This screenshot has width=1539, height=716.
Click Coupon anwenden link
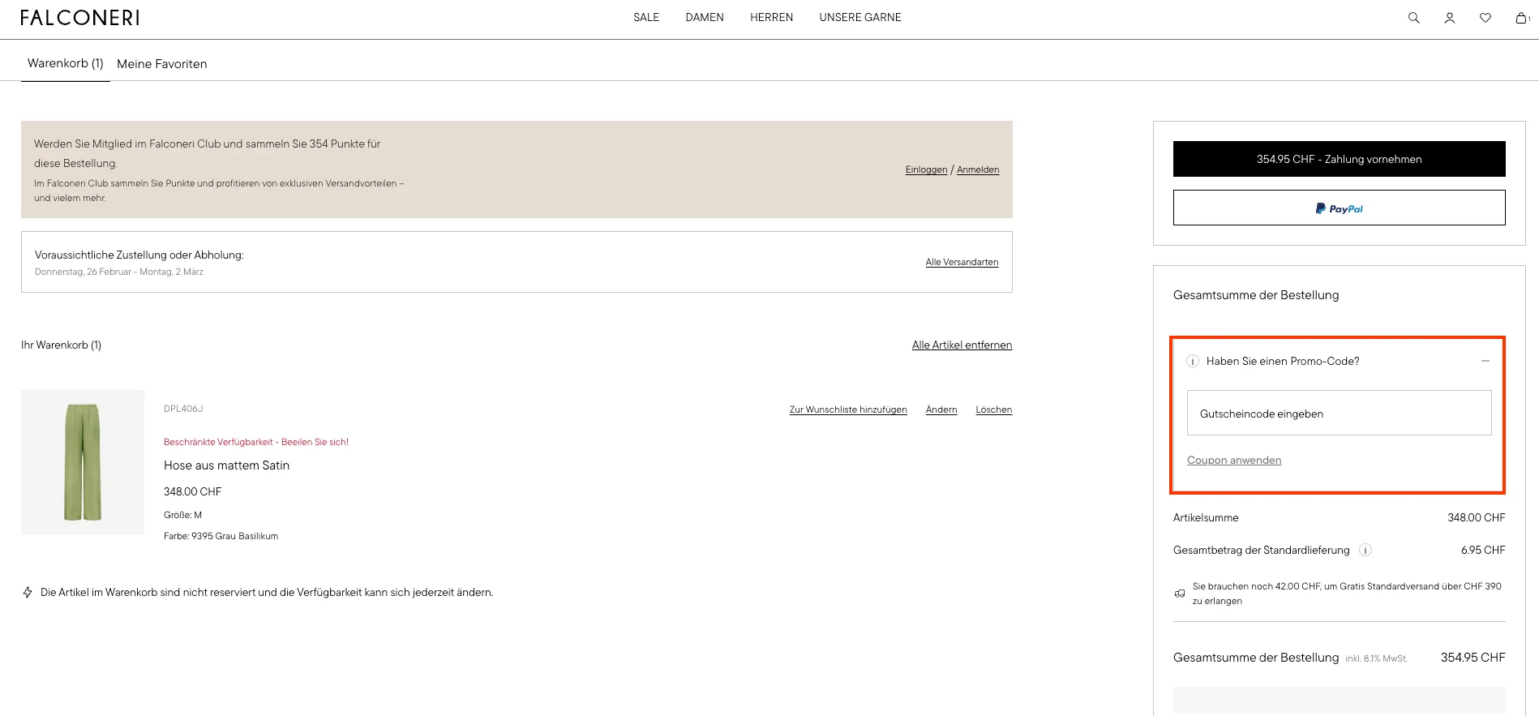tap(1233, 461)
